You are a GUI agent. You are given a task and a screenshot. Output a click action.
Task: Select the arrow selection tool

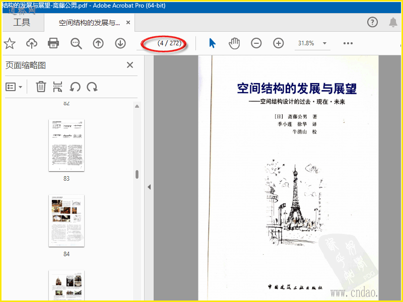(x=212, y=43)
